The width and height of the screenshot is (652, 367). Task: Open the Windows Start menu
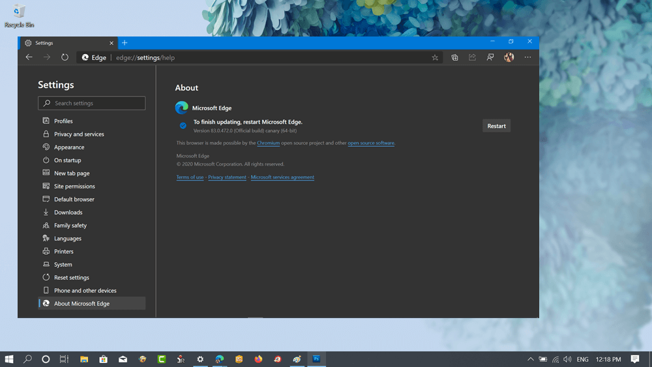pyautogui.click(x=9, y=359)
